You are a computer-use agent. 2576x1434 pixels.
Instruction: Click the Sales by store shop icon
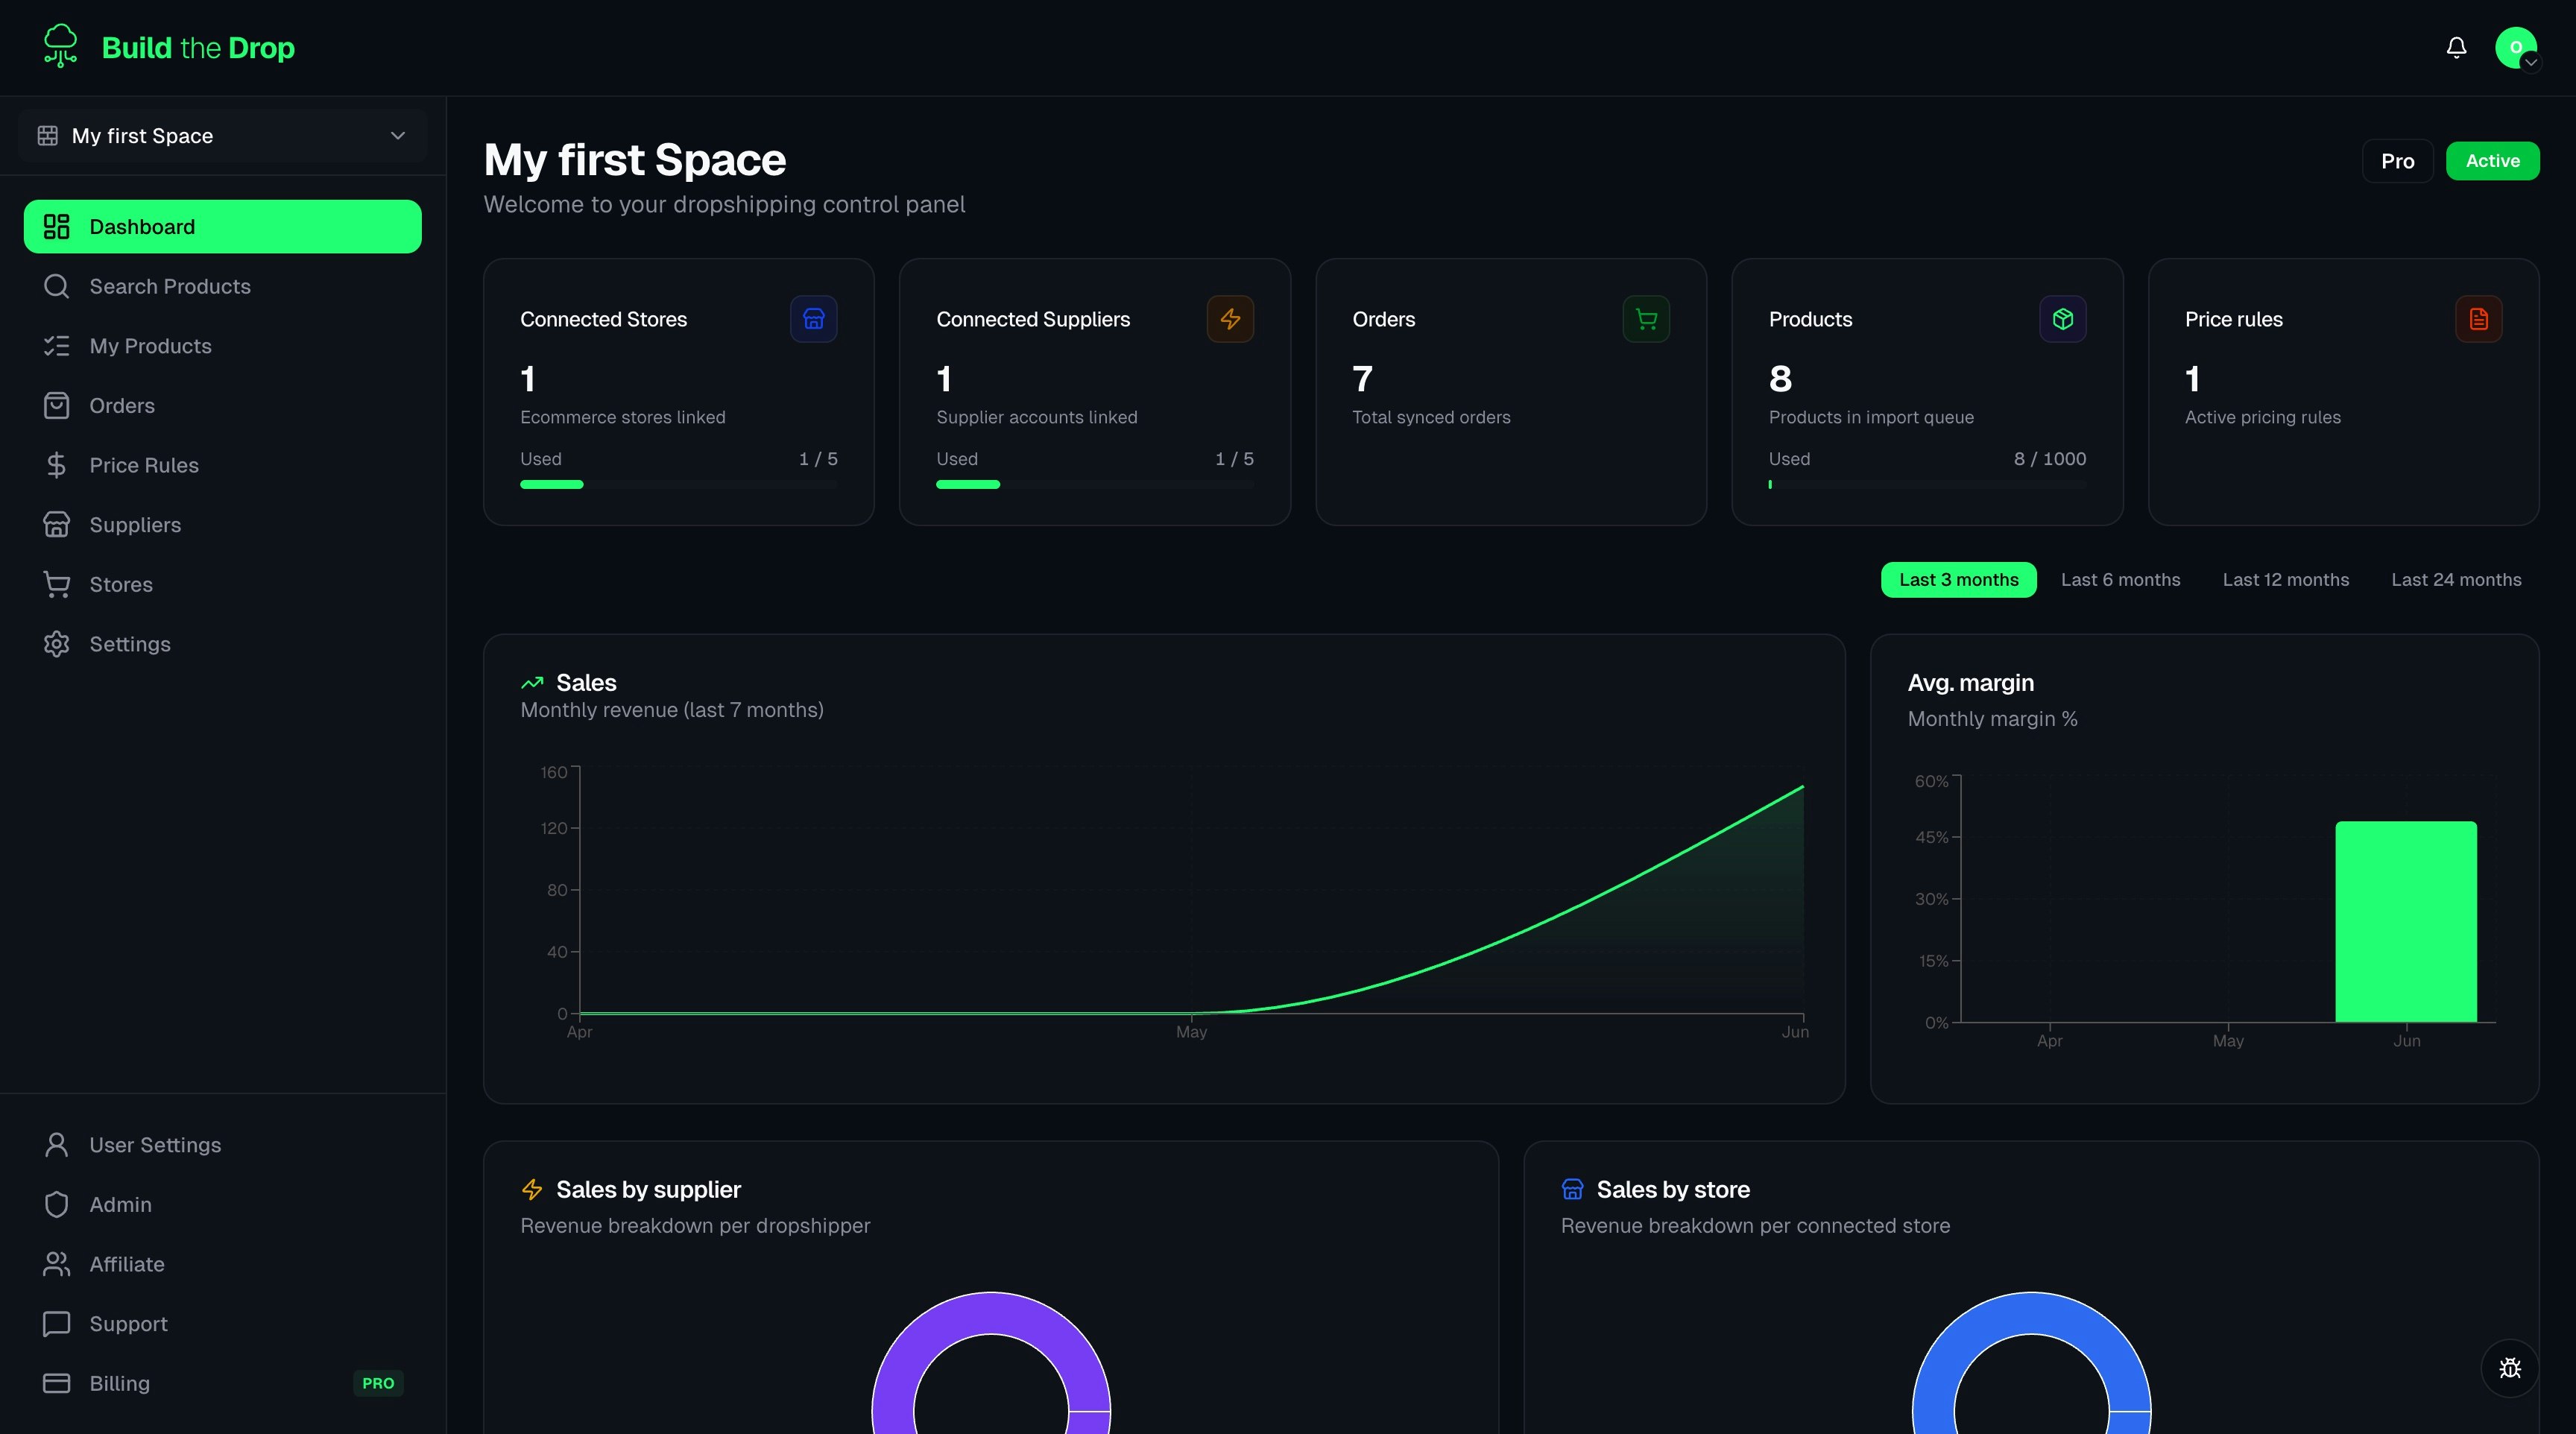click(x=1572, y=1189)
